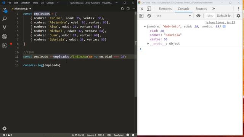Viewport: 244px width, 137px height.
Task: Click console.log(empleado) on line 13
Action: 42,65
